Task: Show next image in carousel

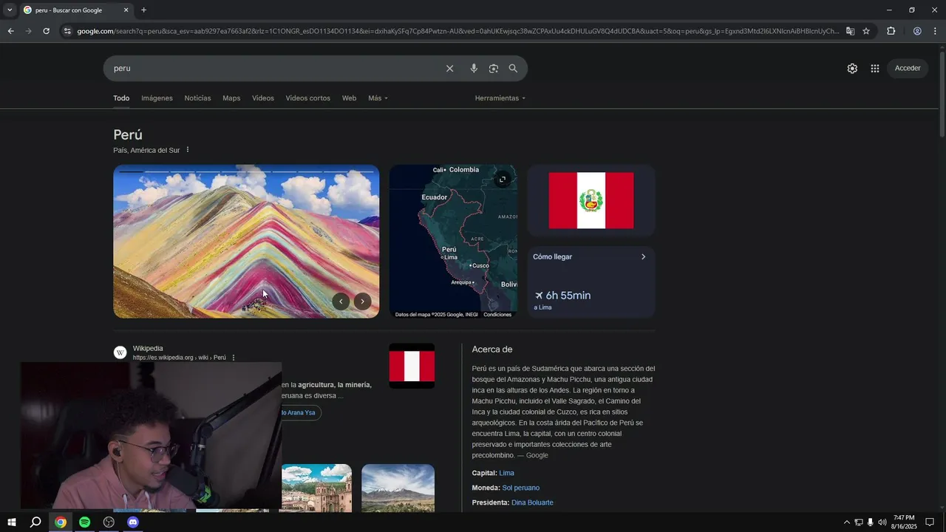Action: (362, 301)
